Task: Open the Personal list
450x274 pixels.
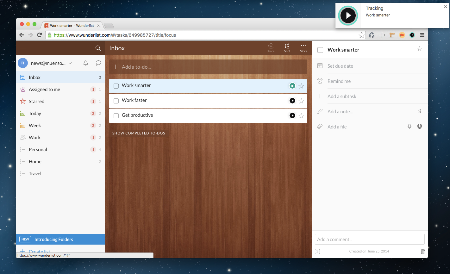Action: 60,149
